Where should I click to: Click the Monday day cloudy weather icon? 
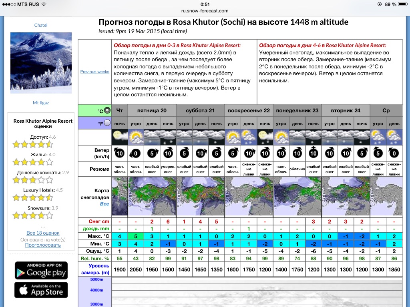tap(297, 138)
